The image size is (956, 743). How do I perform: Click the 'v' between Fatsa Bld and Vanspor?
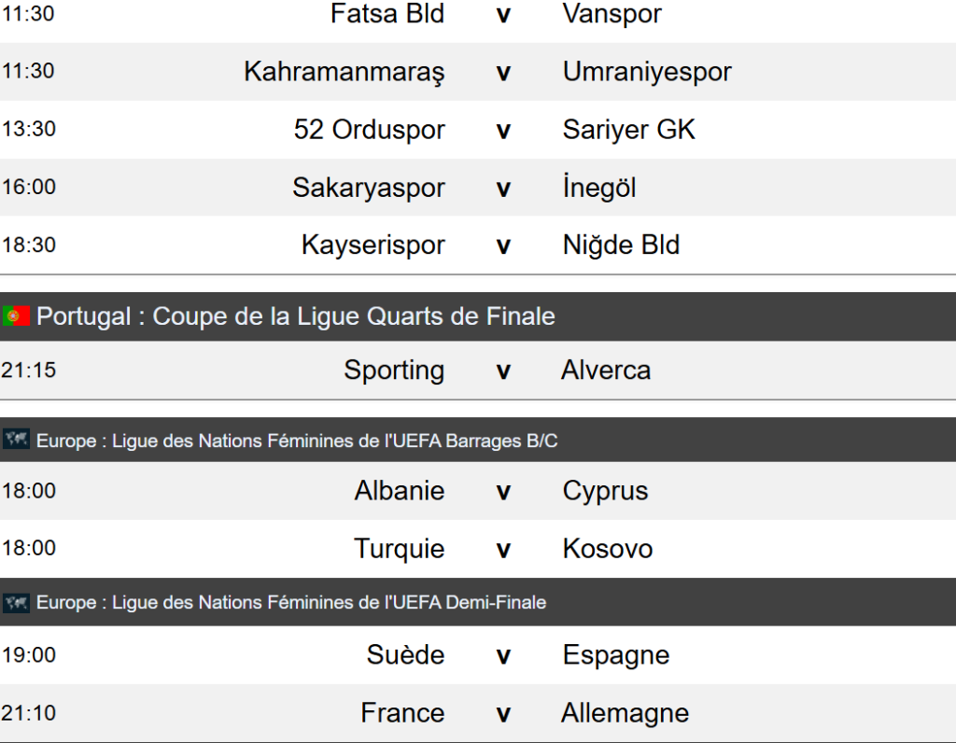click(503, 15)
